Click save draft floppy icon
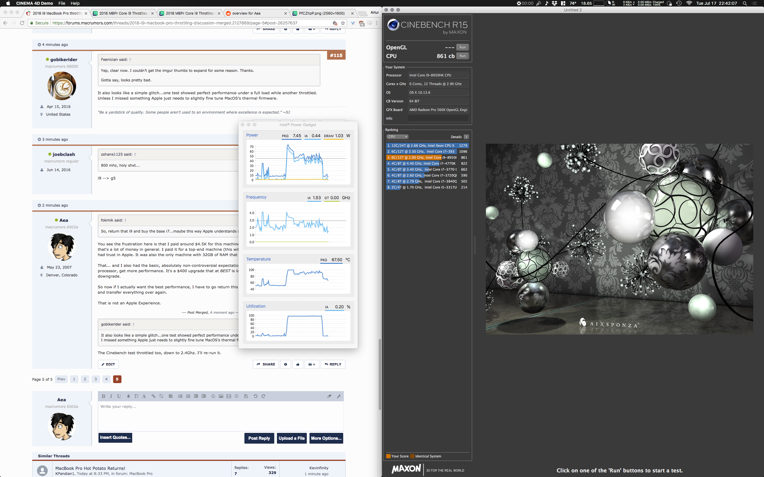The width and height of the screenshot is (764, 477). click(246, 396)
